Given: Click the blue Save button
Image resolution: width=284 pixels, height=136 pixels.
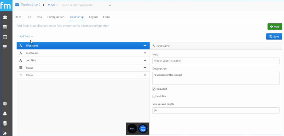Looking at the screenshot, I should 274,36.
